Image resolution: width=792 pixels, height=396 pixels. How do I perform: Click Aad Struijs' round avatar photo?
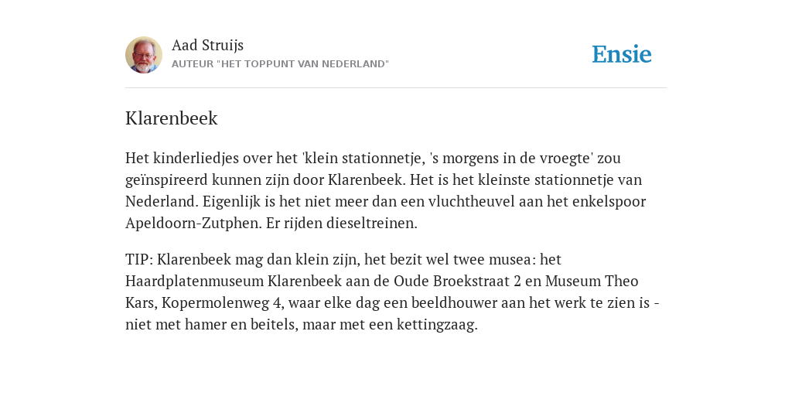click(144, 55)
